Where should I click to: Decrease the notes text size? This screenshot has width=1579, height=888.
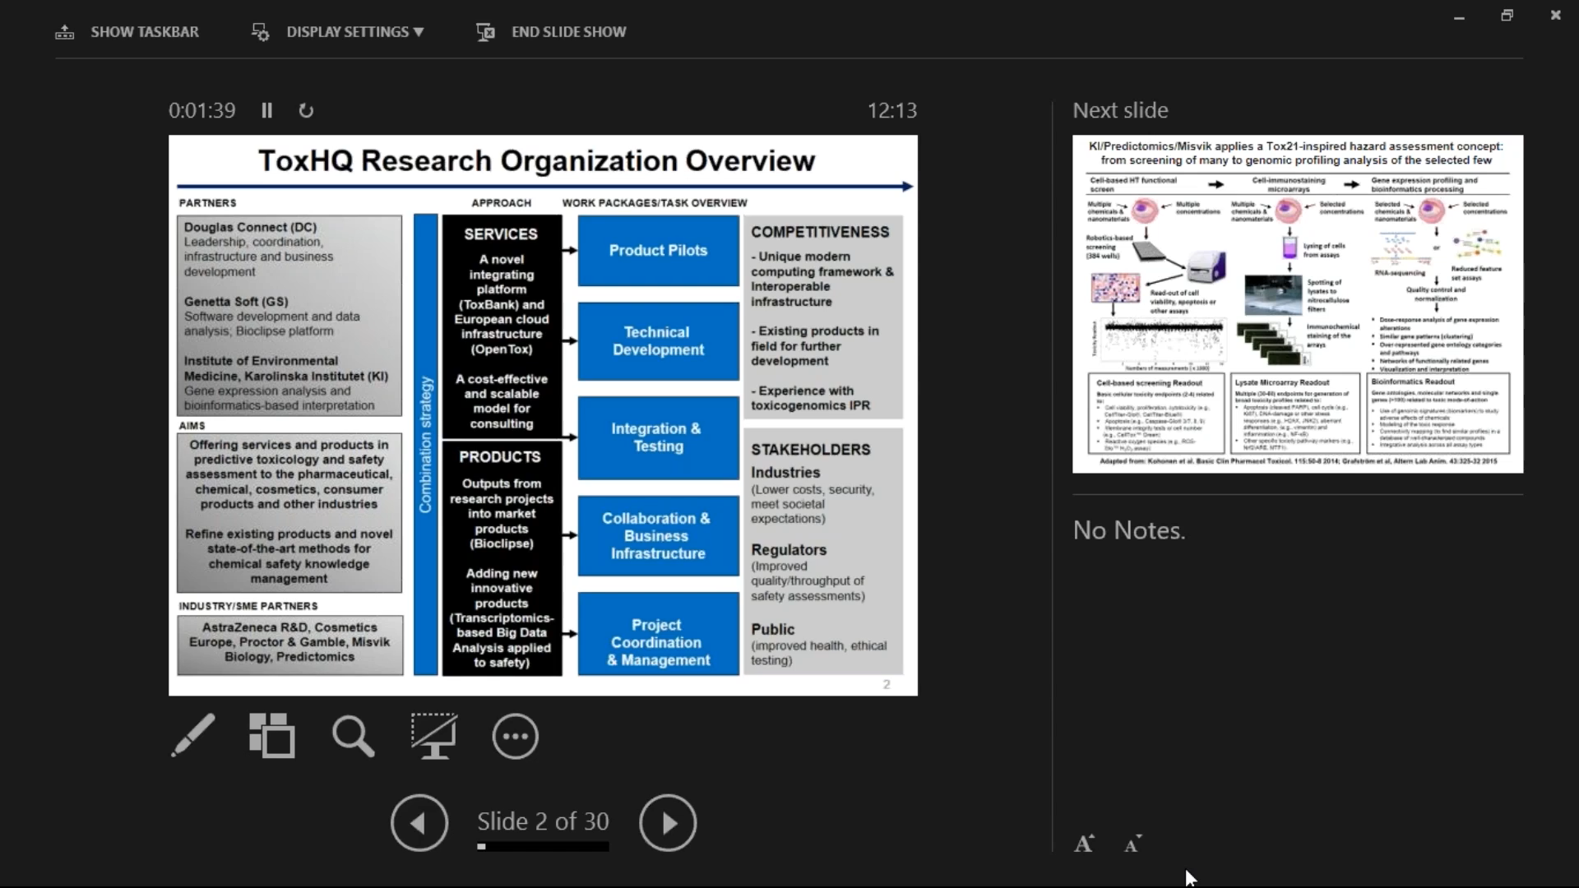[x=1132, y=844]
